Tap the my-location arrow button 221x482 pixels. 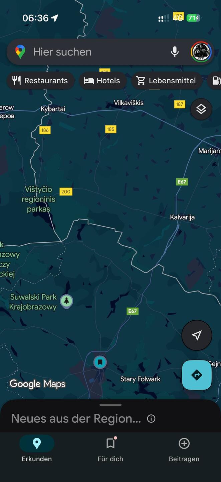coord(197,335)
